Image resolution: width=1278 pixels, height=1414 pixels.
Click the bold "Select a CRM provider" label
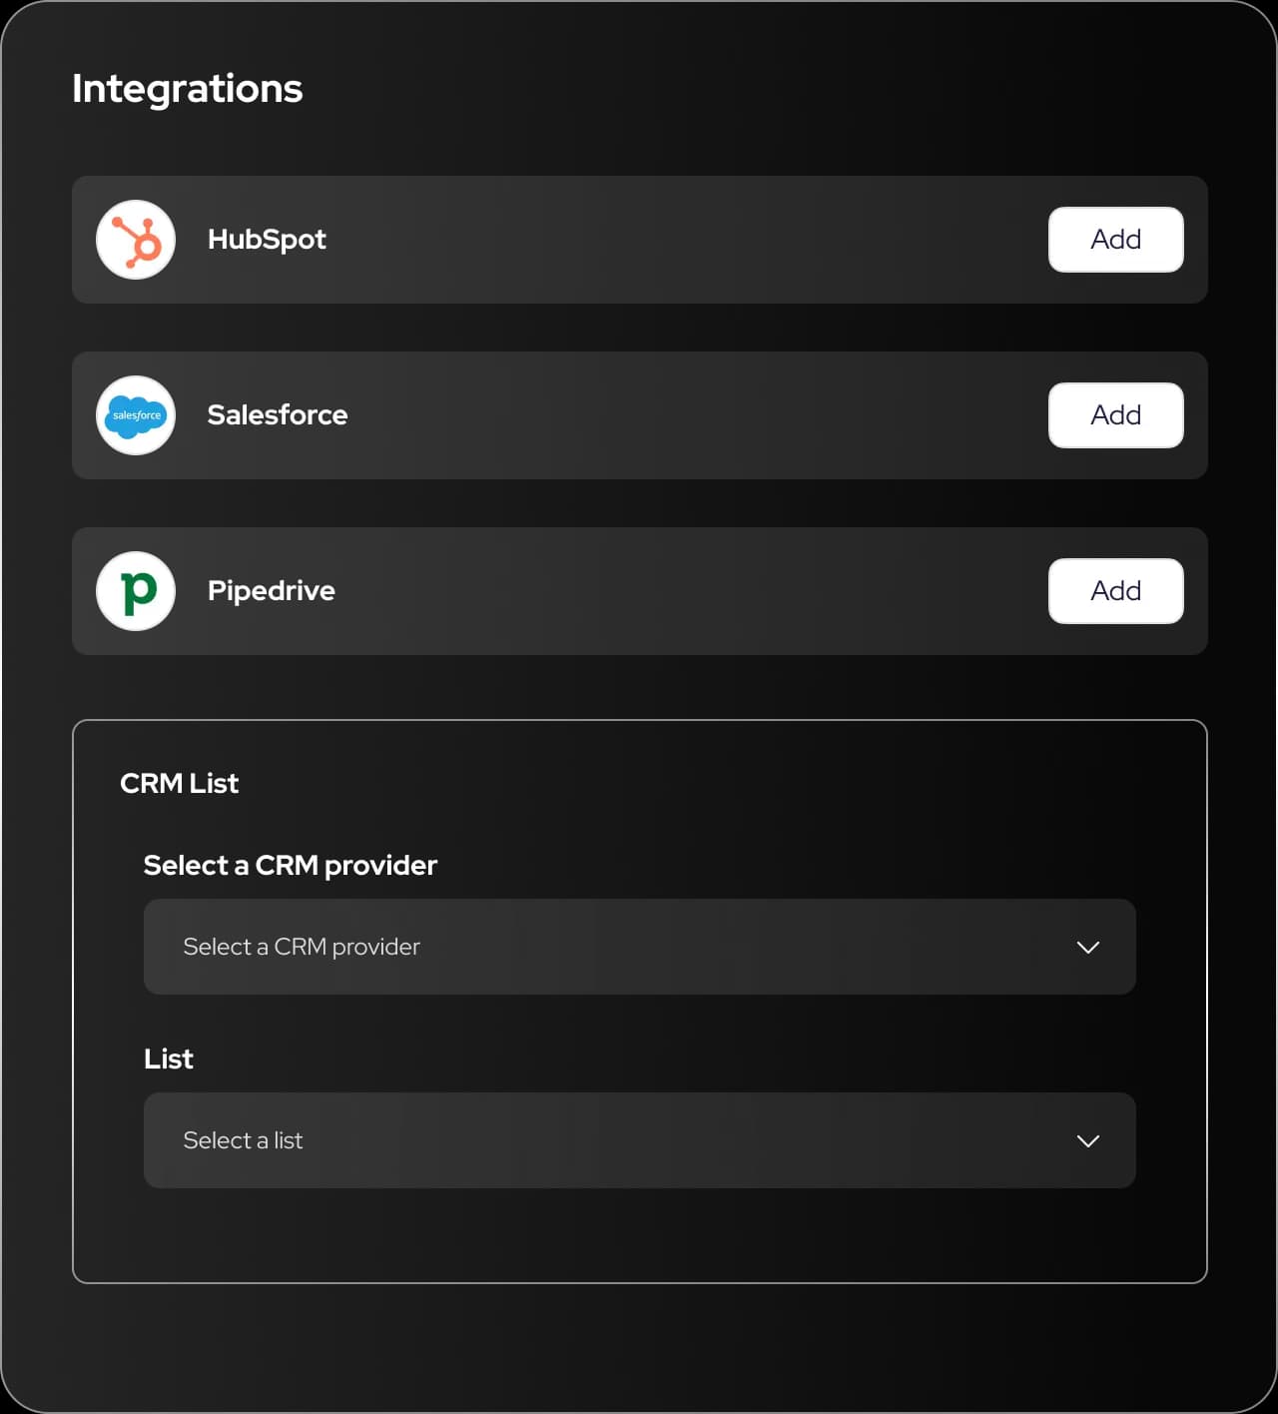[x=291, y=865]
